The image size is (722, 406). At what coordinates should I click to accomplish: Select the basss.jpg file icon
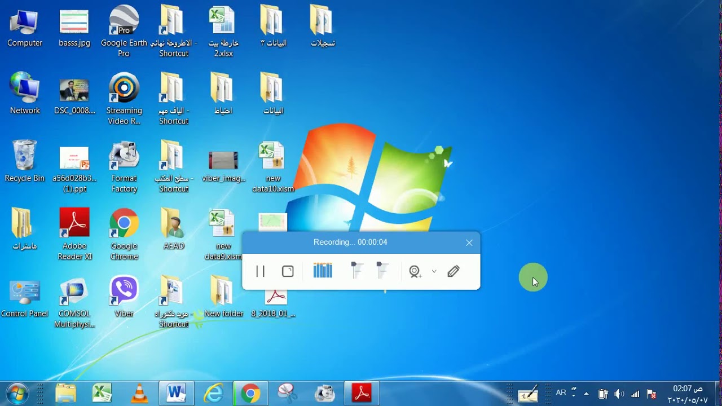pos(74,27)
